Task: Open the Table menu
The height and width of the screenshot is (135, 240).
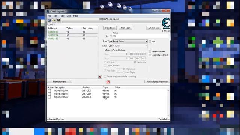Action: coord(62,16)
